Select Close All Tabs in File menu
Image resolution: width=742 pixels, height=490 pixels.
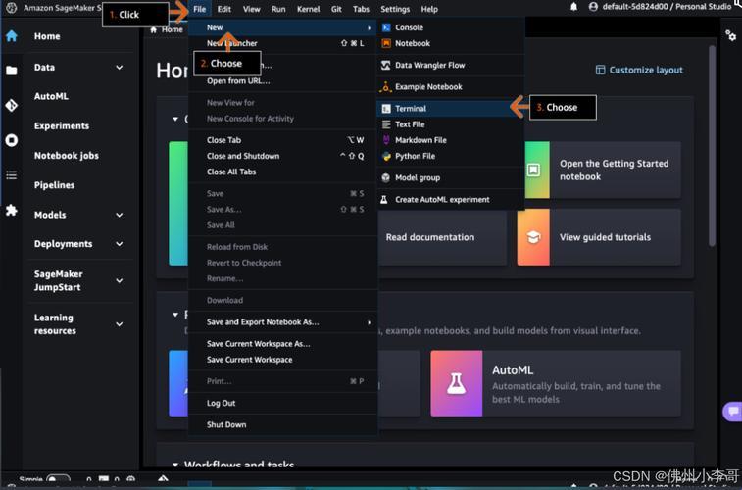[231, 171]
